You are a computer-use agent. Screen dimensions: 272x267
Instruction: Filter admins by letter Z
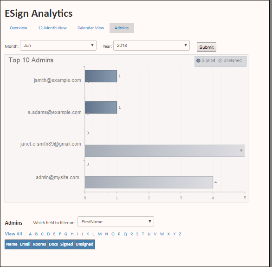tap(180, 234)
